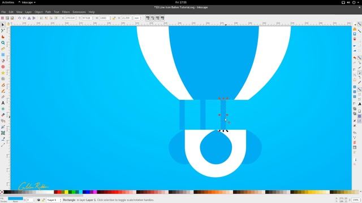362x203 pixels.
Task: Toggle lock of current layer
Action: (x=44, y=200)
